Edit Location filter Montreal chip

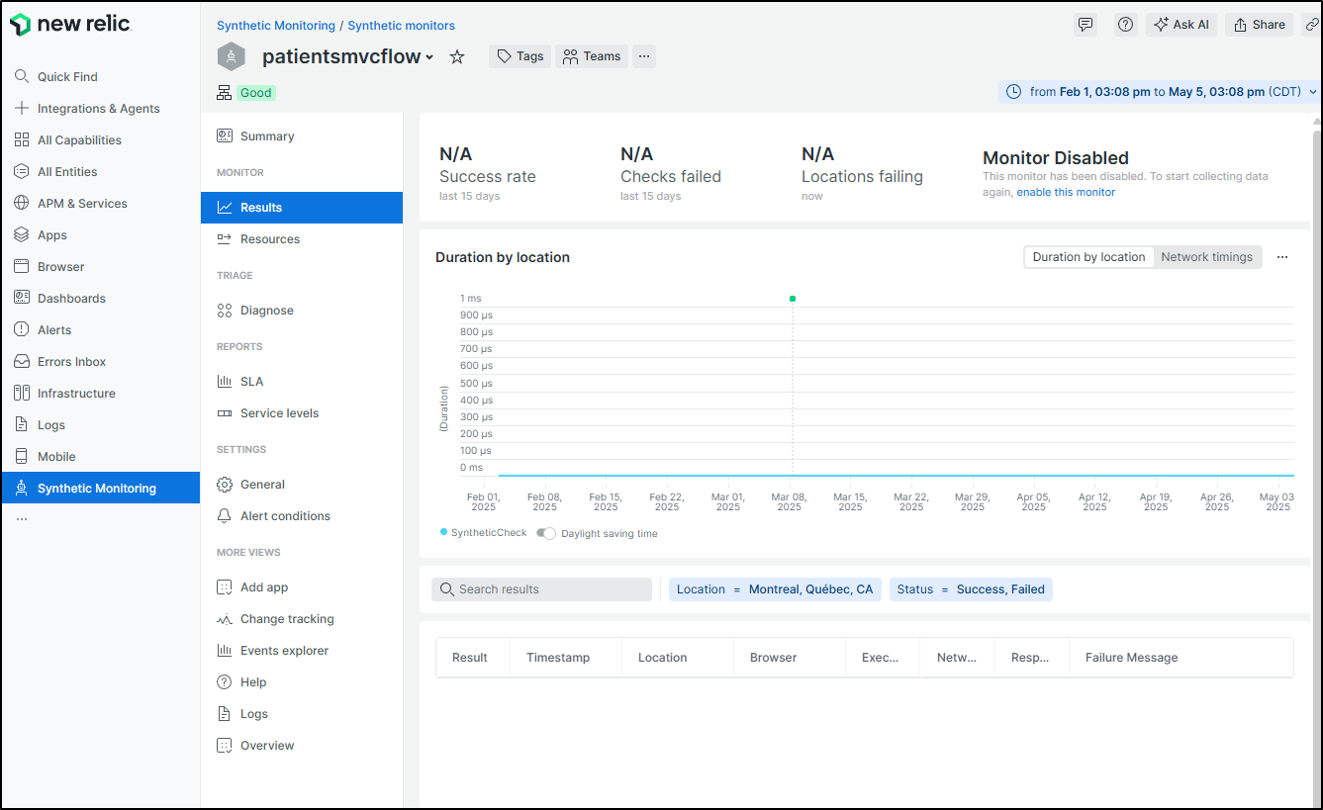click(775, 588)
